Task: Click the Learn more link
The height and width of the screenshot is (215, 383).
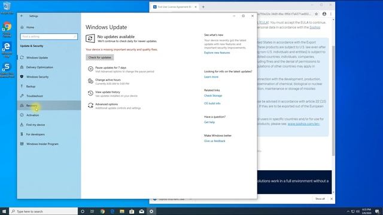Action: click(x=211, y=77)
